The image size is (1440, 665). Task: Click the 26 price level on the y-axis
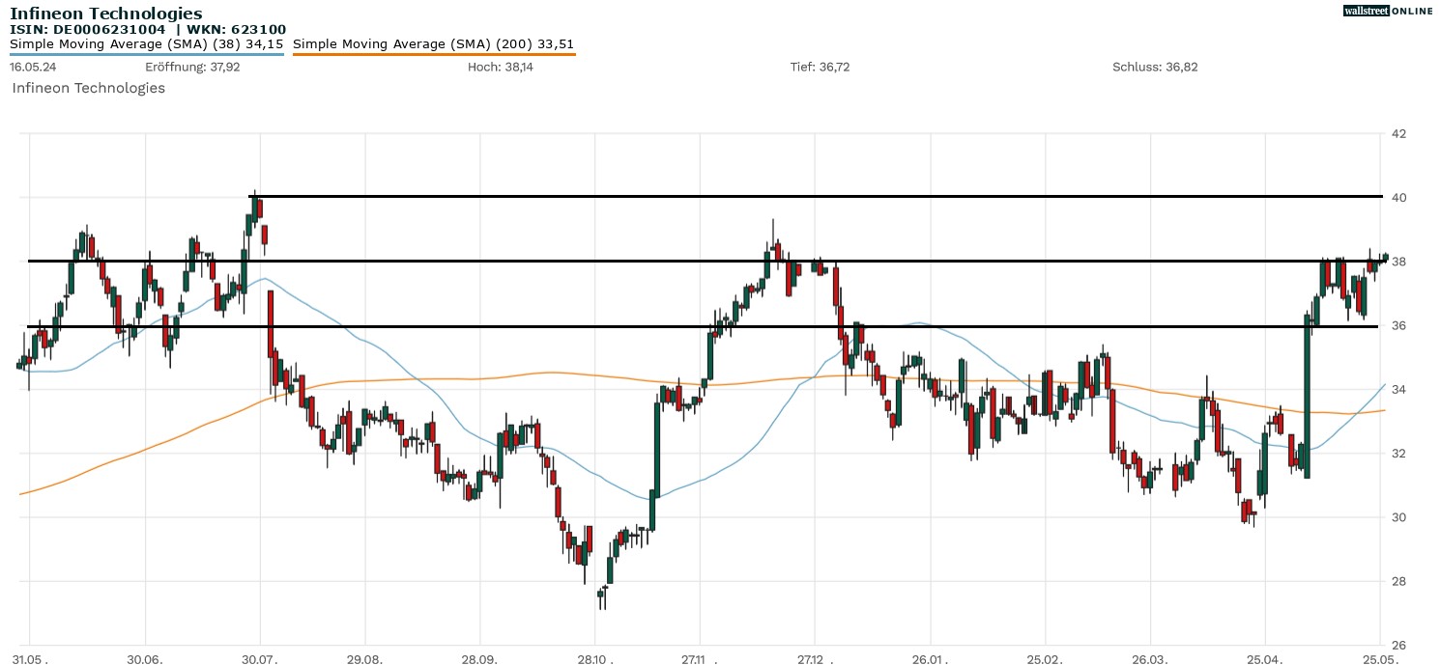coord(1398,646)
